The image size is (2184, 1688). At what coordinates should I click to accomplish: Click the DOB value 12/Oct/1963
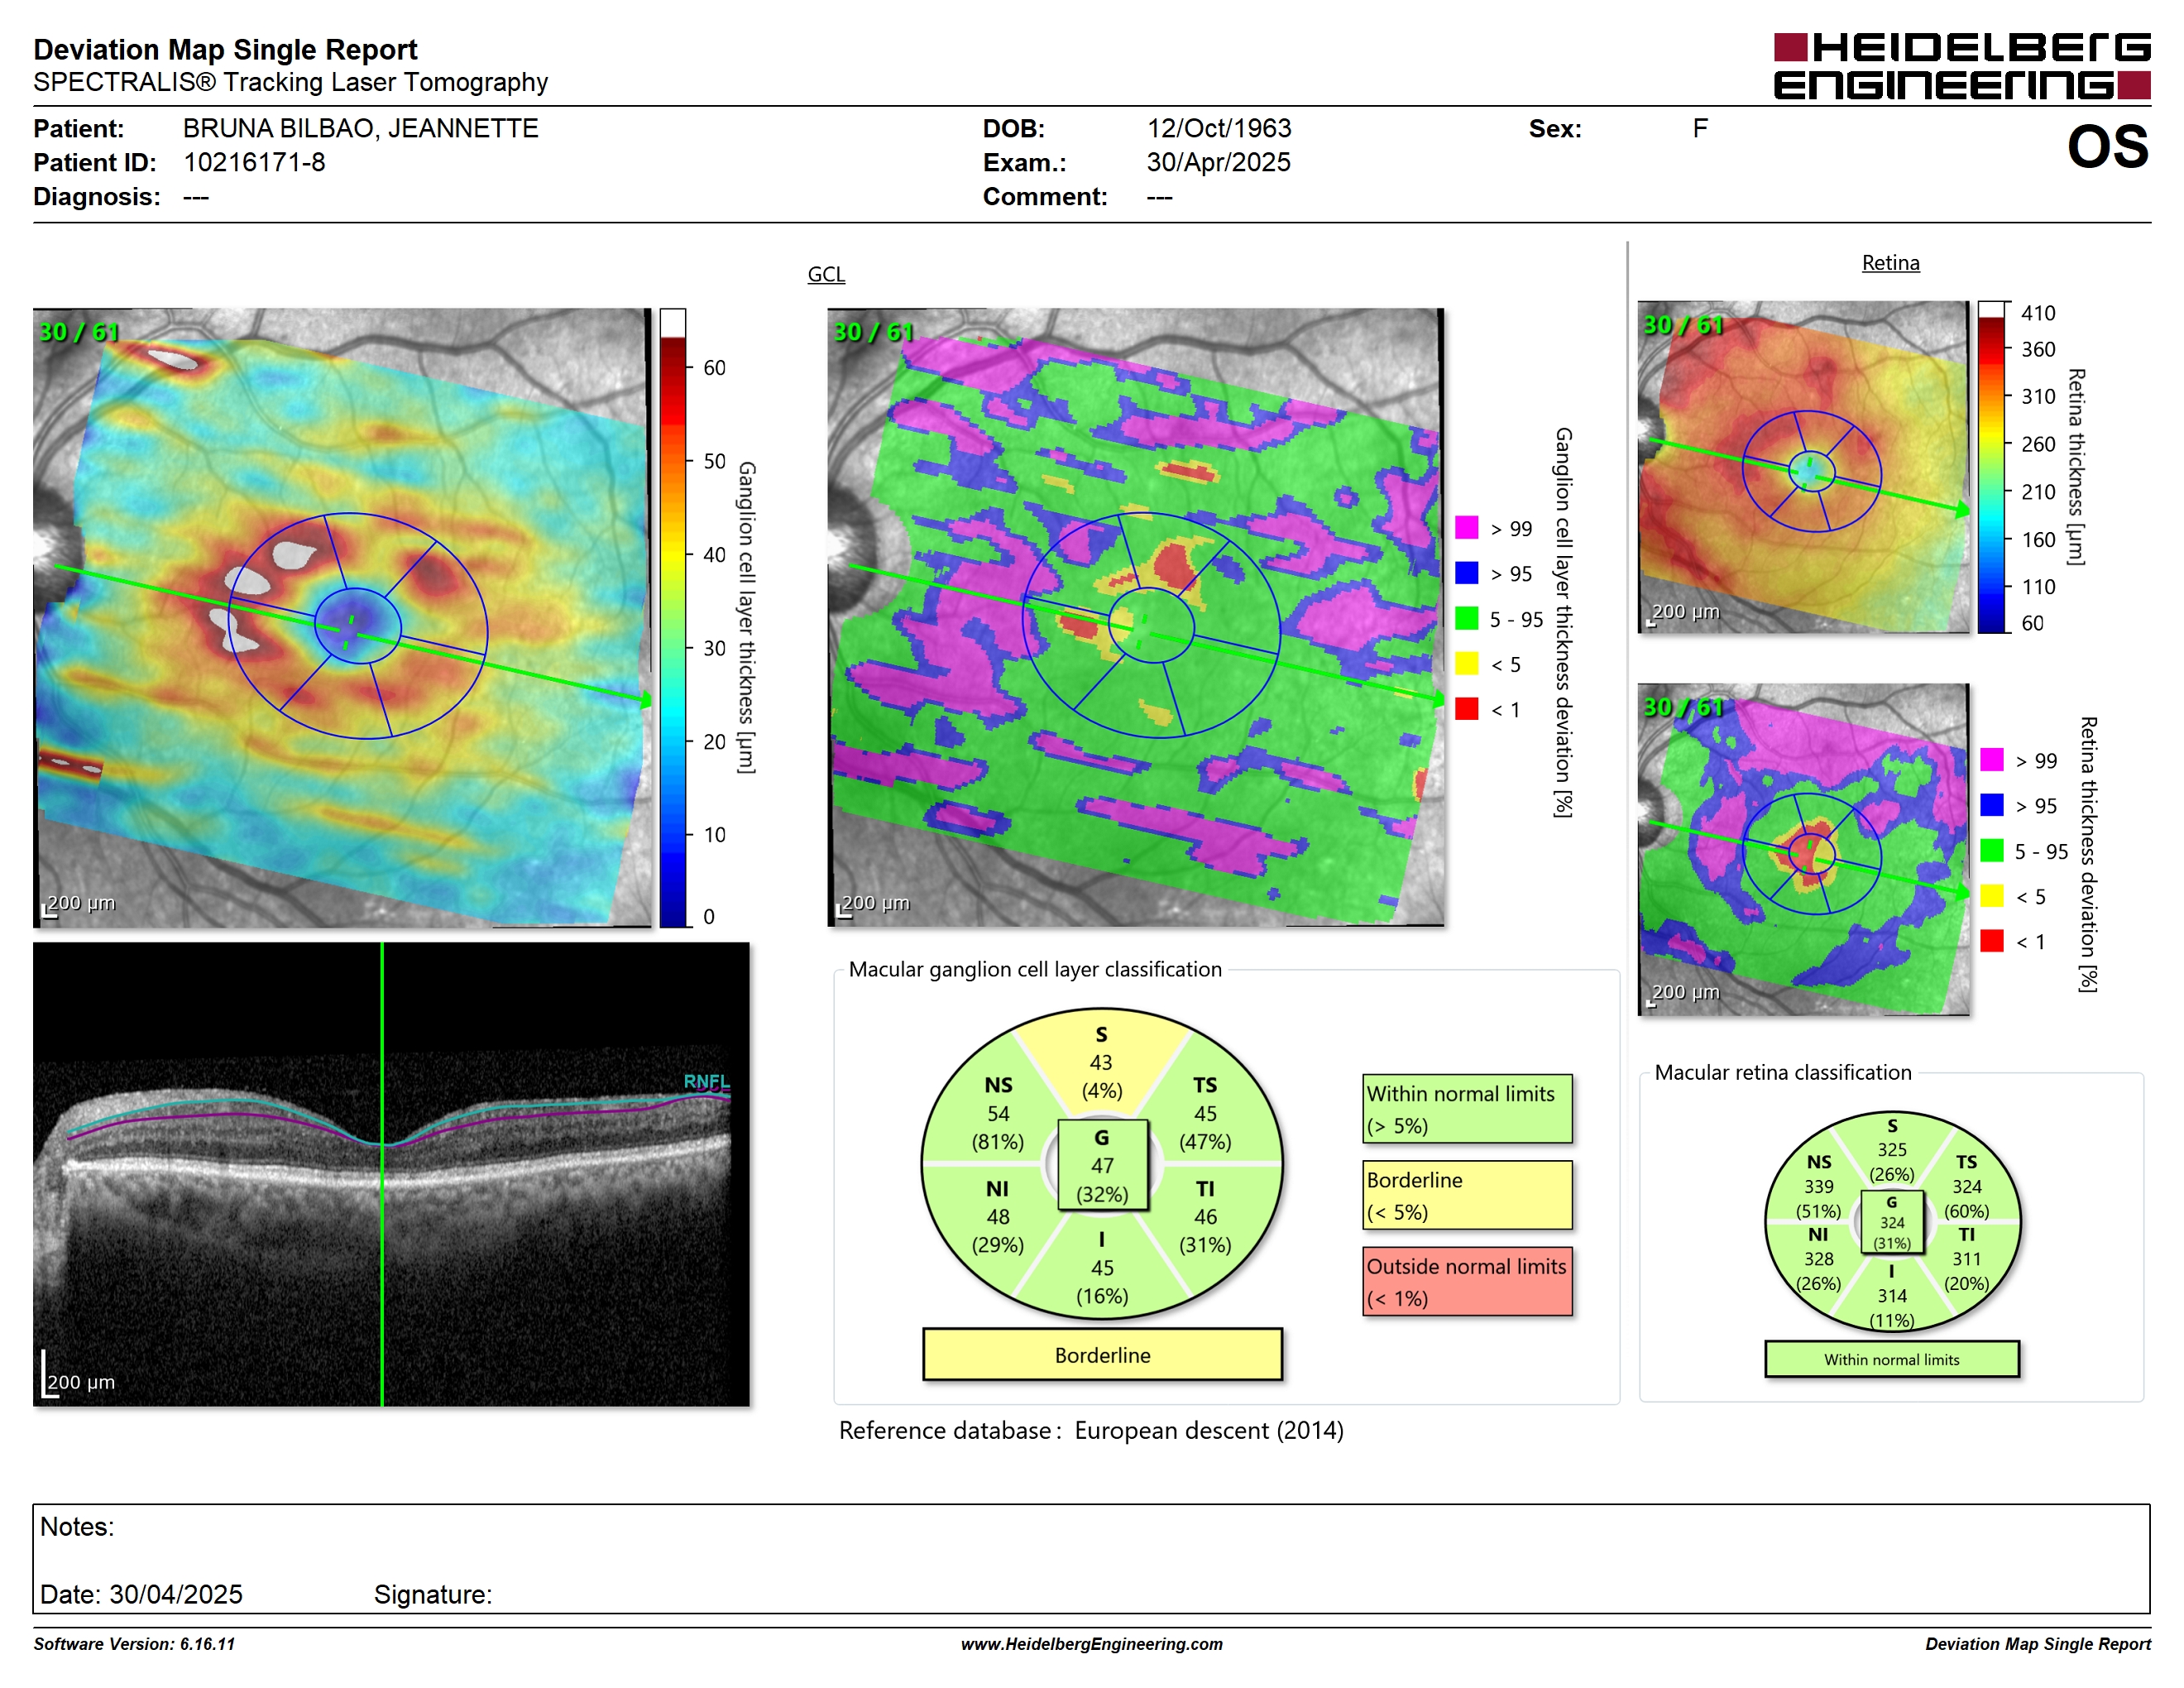(x=1219, y=128)
